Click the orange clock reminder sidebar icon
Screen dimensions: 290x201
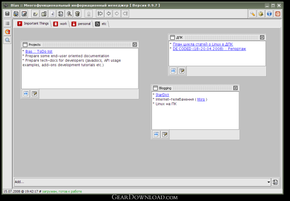(x=7, y=32)
